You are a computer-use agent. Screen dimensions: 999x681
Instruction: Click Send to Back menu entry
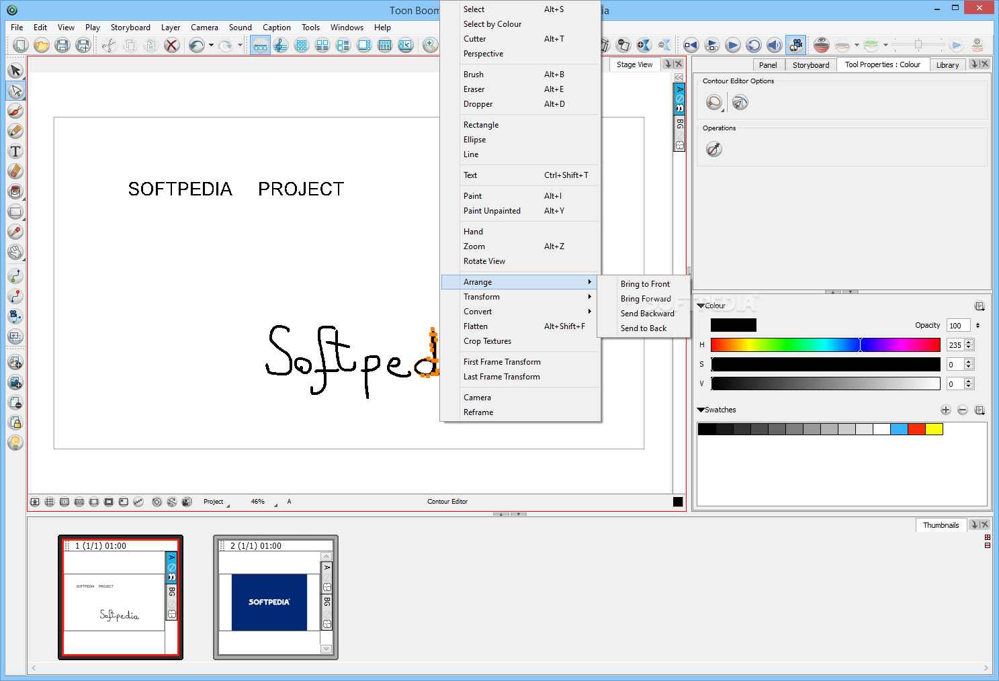pyautogui.click(x=643, y=328)
